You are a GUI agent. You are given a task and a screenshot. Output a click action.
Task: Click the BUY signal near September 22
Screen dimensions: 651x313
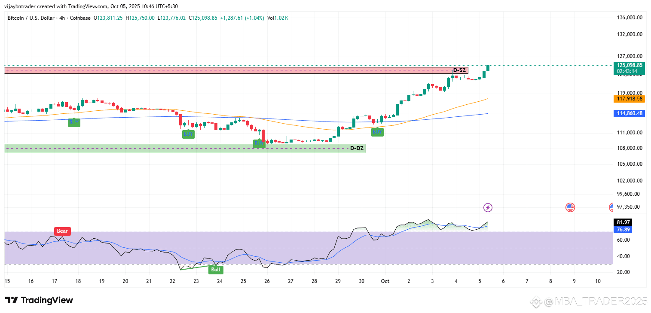pos(188,134)
